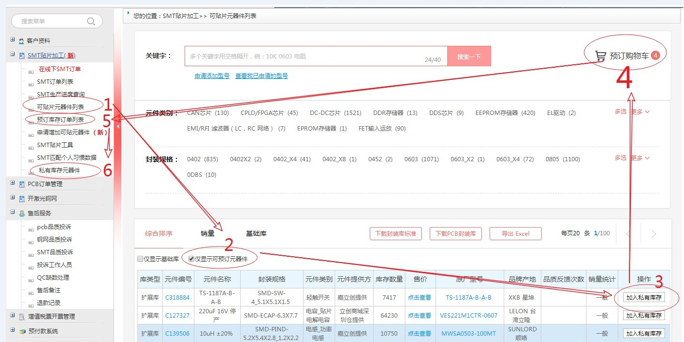684x342 pixels.
Task: Open part number link C318884
Action: click(x=177, y=298)
